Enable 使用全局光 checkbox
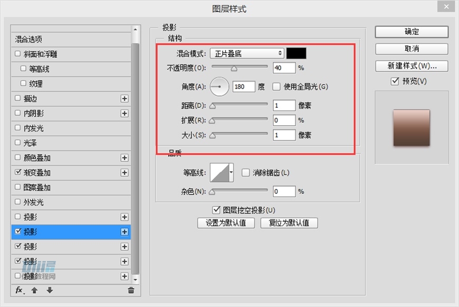 pos(276,87)
